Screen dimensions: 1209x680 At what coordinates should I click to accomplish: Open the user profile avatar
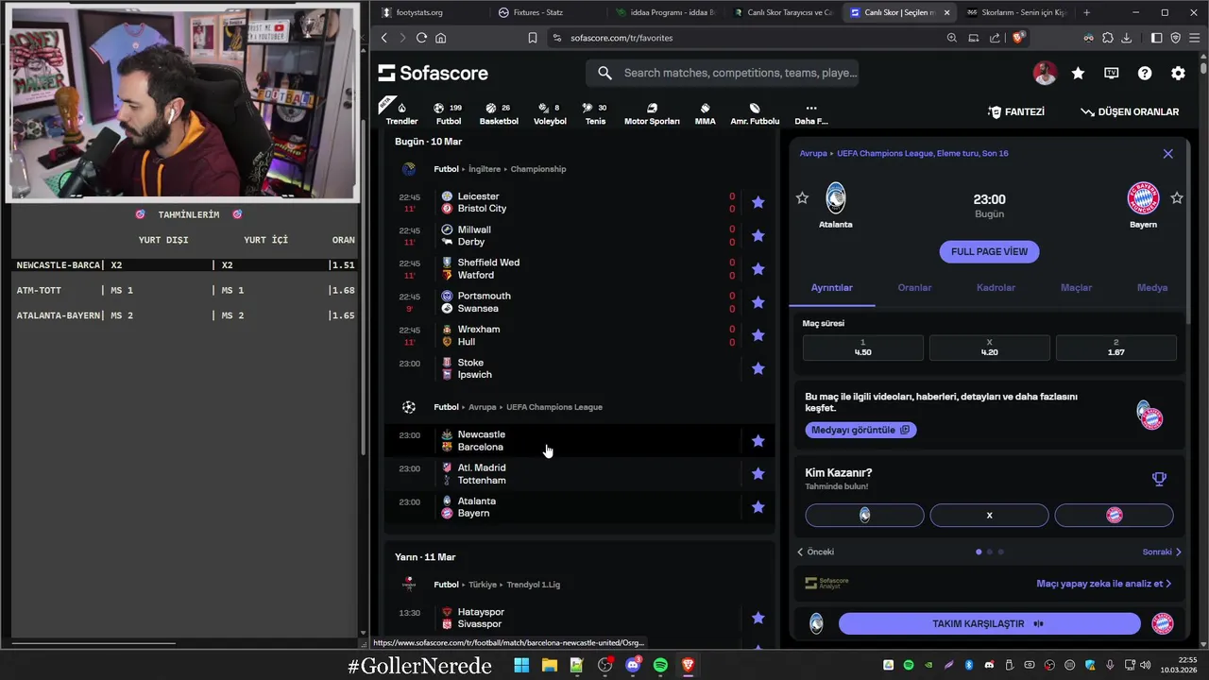pos(1045,73)
